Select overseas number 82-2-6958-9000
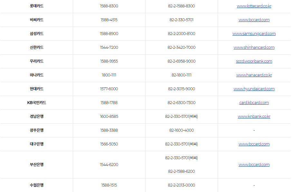 tap(182, 61)
